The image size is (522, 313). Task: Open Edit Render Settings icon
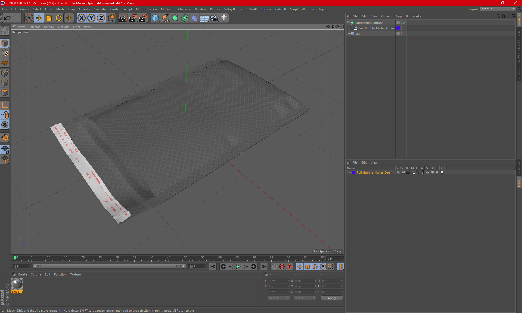(x=143, y=18)
